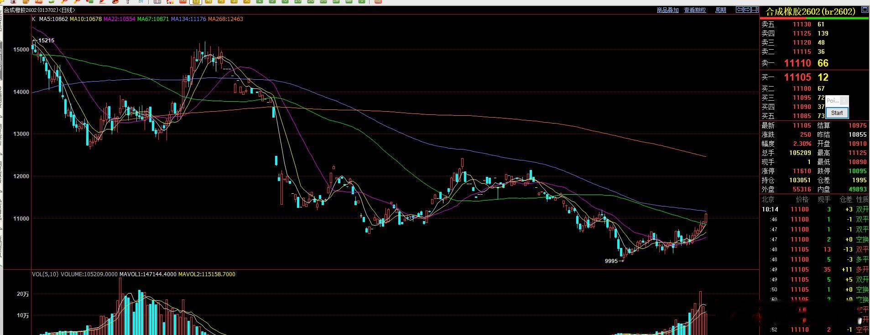Open the 商品叠加 link
This screenshot has width=870, height=335.
tap(667, 10)
